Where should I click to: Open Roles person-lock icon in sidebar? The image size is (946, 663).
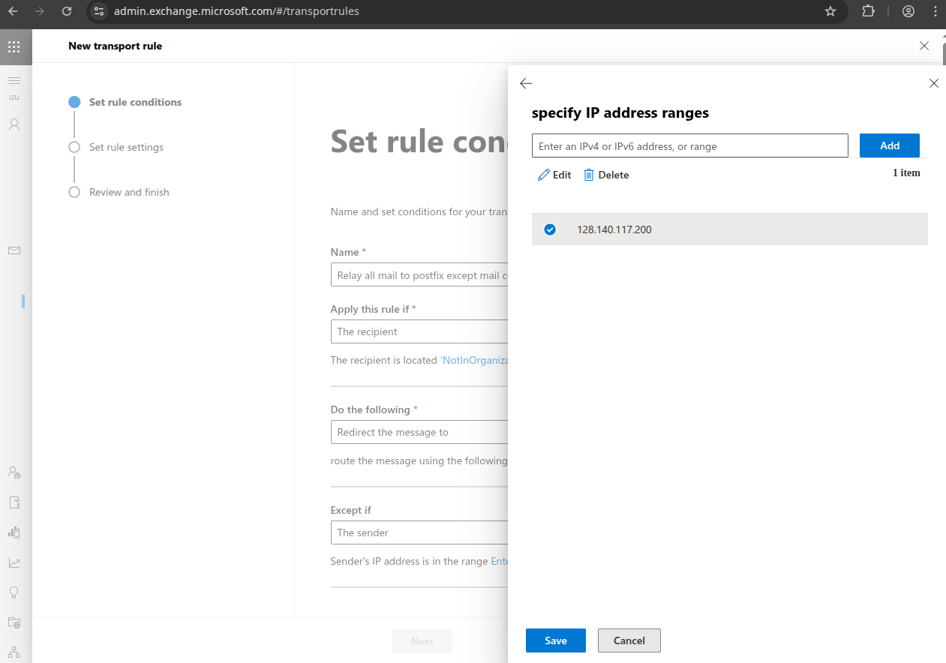[x=14, y=472]
